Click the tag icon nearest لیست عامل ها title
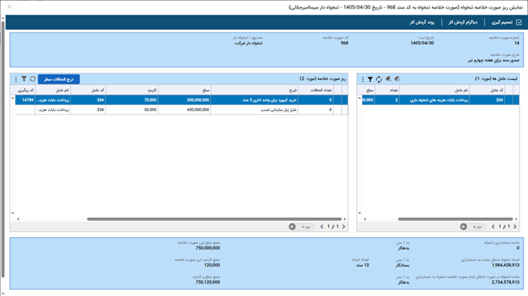Screen dimensions: 528x296 point(397,79)
